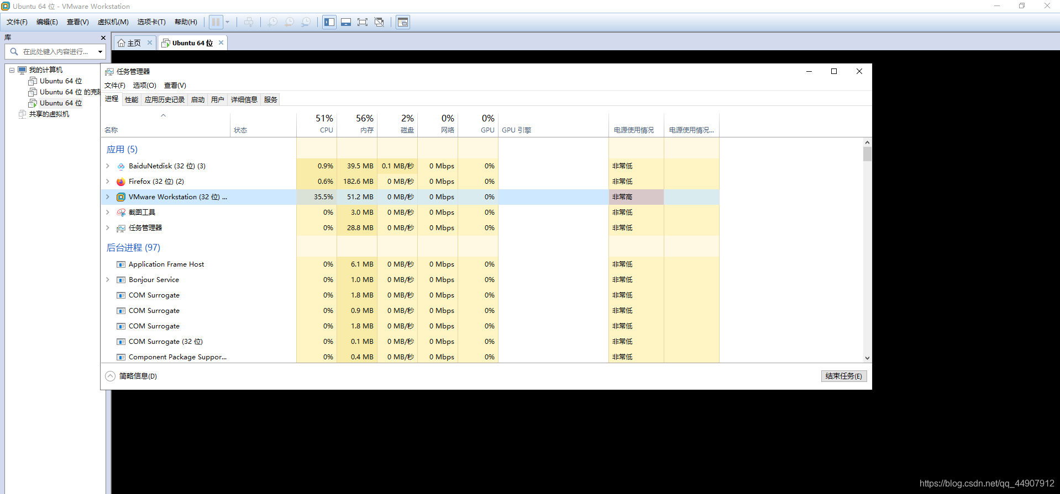Viewport: 1060px width, 494px height.
Task: Open the snapshot manager icon
Action: coord(306,22)
